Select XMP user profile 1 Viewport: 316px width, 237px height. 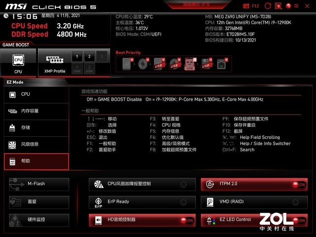pos(77,69)
